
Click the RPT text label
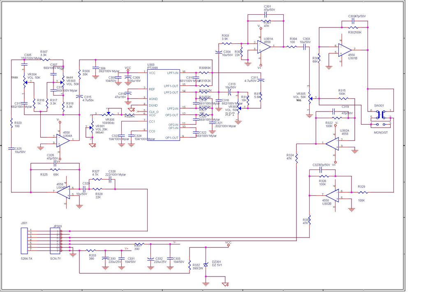pyautogui.click(x=230, y=114)
